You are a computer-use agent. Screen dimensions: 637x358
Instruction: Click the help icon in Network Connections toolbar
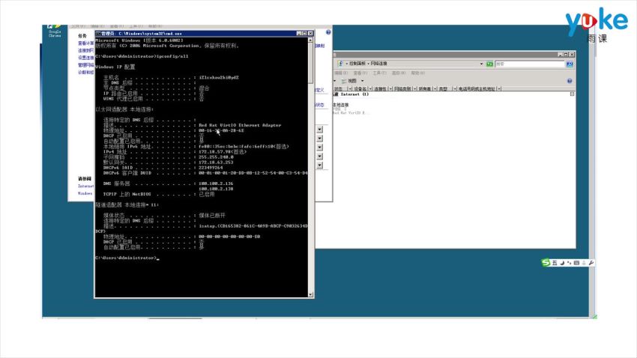pyautogui.click(x=570, y=81)
